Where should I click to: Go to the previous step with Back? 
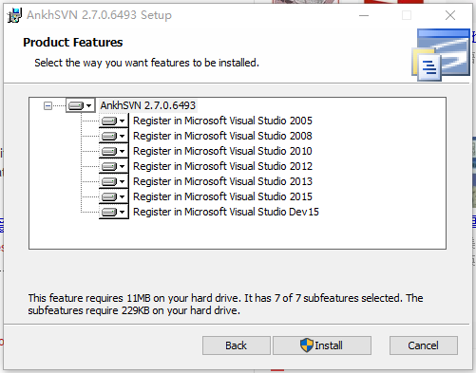237,345
